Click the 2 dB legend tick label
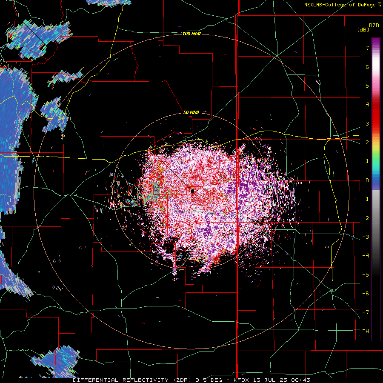 (367, 143)
